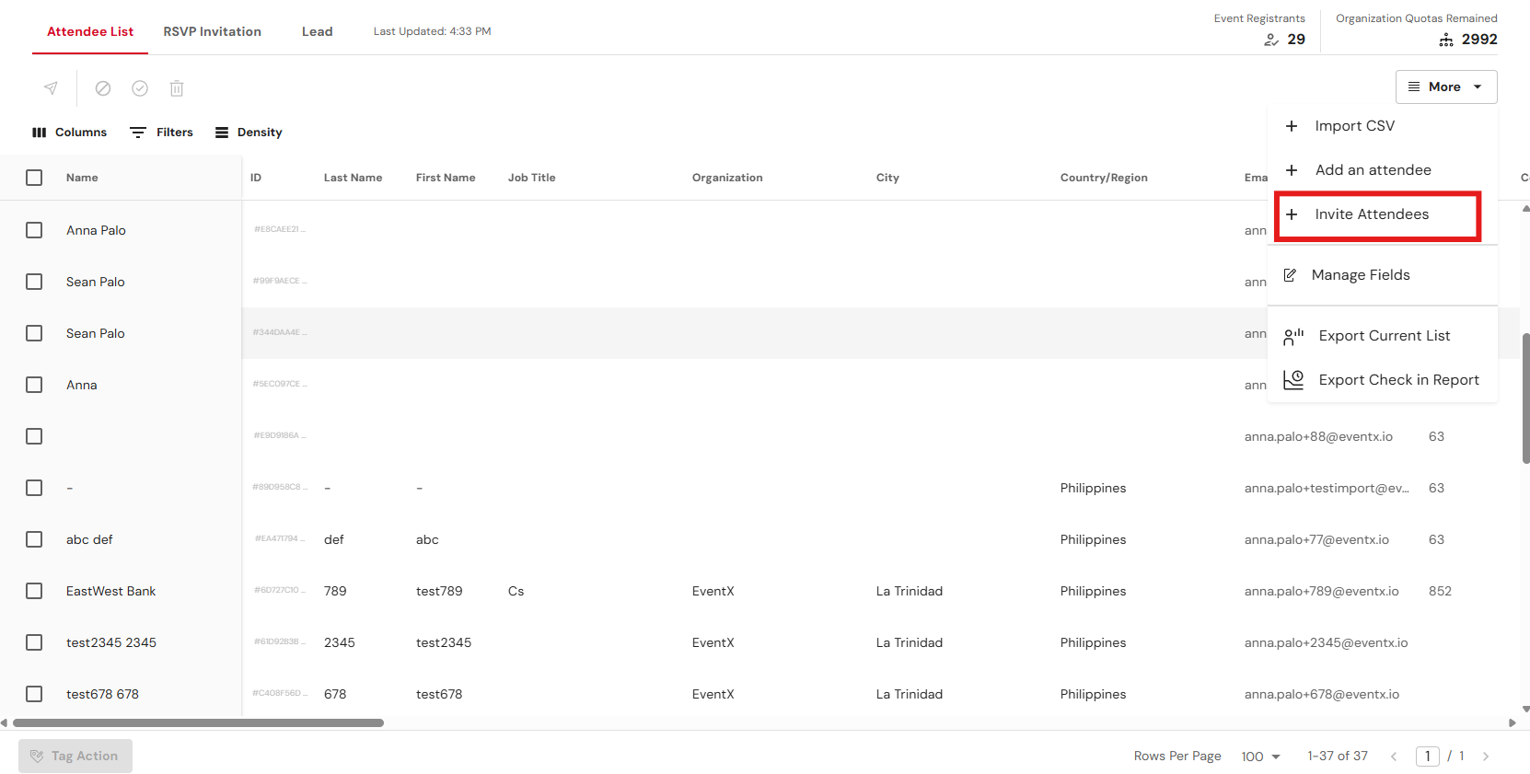
Task: Open the Columns selector
Action: pos(70,133)
